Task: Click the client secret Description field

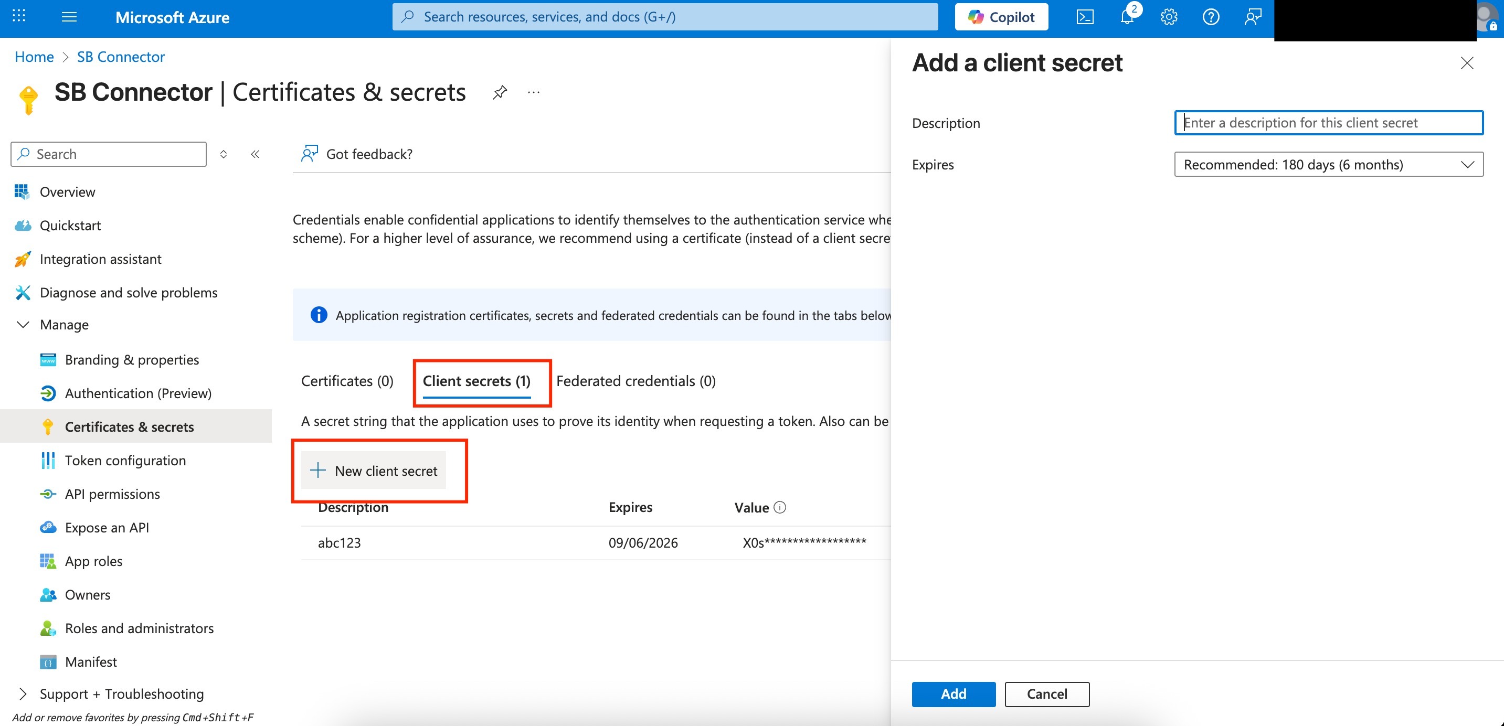Action: (x=1328, y=123)
